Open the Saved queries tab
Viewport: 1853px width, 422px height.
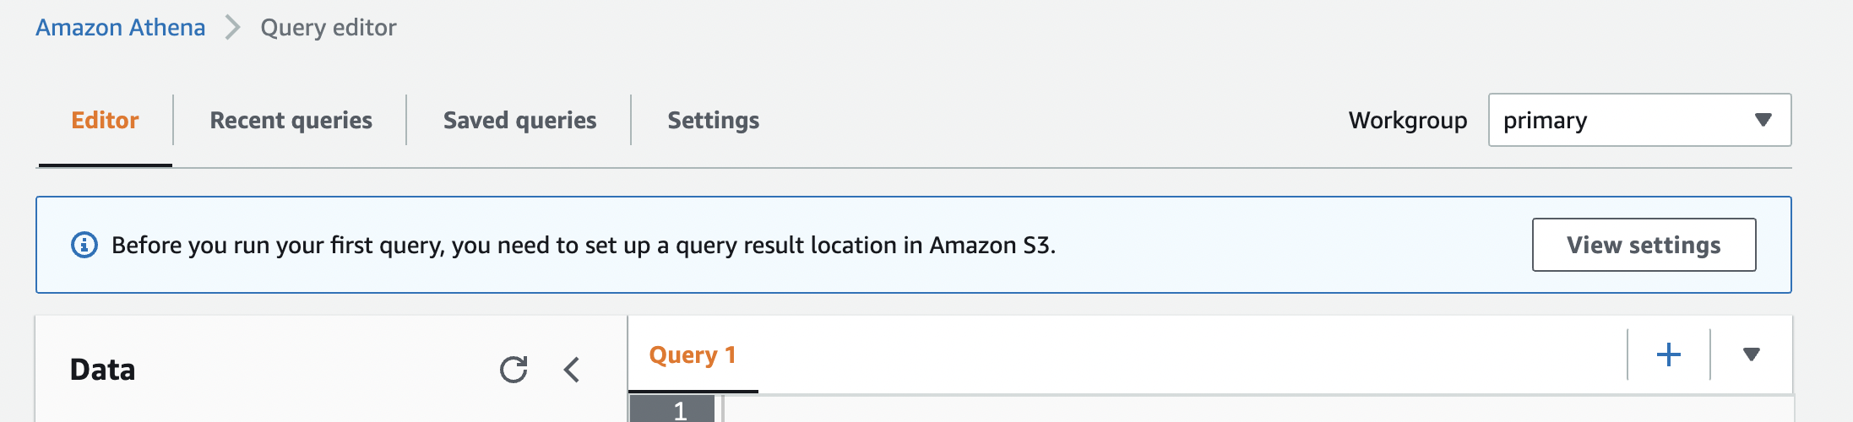point(519,121)
